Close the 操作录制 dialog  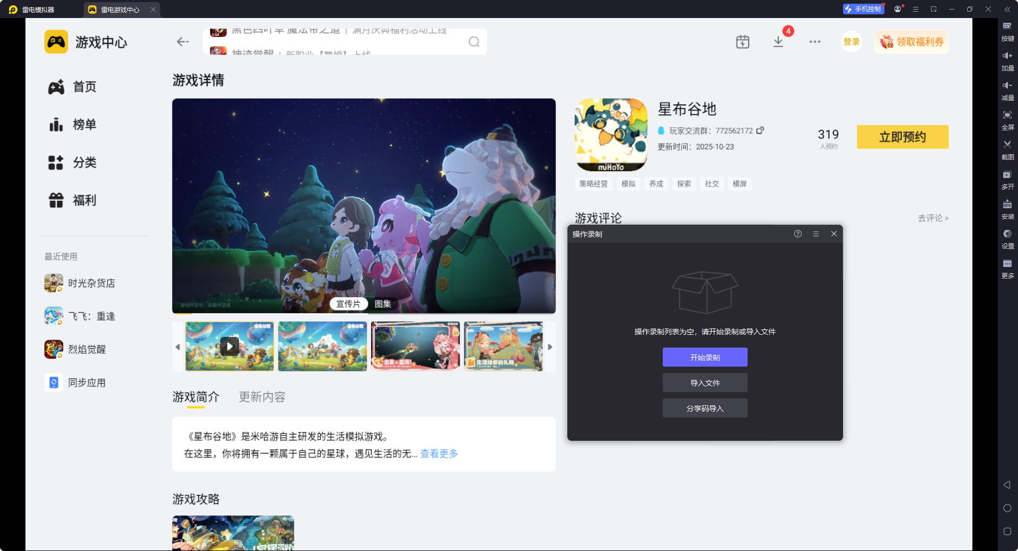[x=834, y=234]
